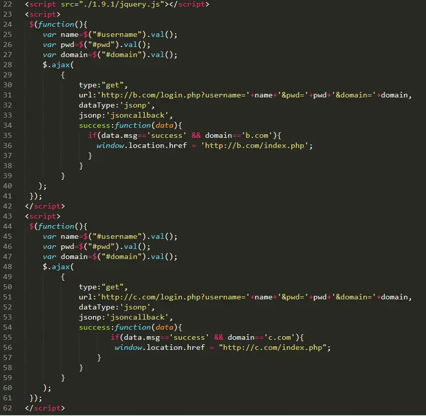The width and height of the screenshot is (426, 417).
Task: Click 'ajax' call on line 48
Action: click(61, 267)
